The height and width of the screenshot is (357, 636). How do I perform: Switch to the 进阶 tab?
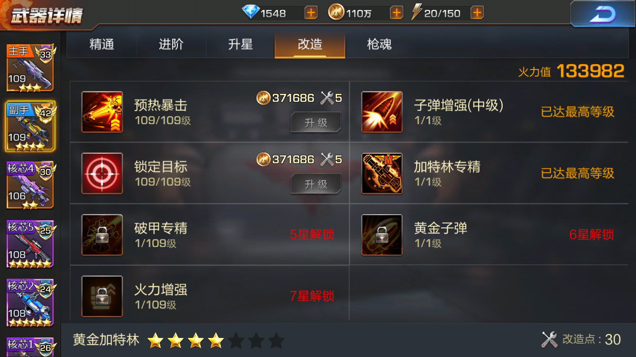pos(171,45)
